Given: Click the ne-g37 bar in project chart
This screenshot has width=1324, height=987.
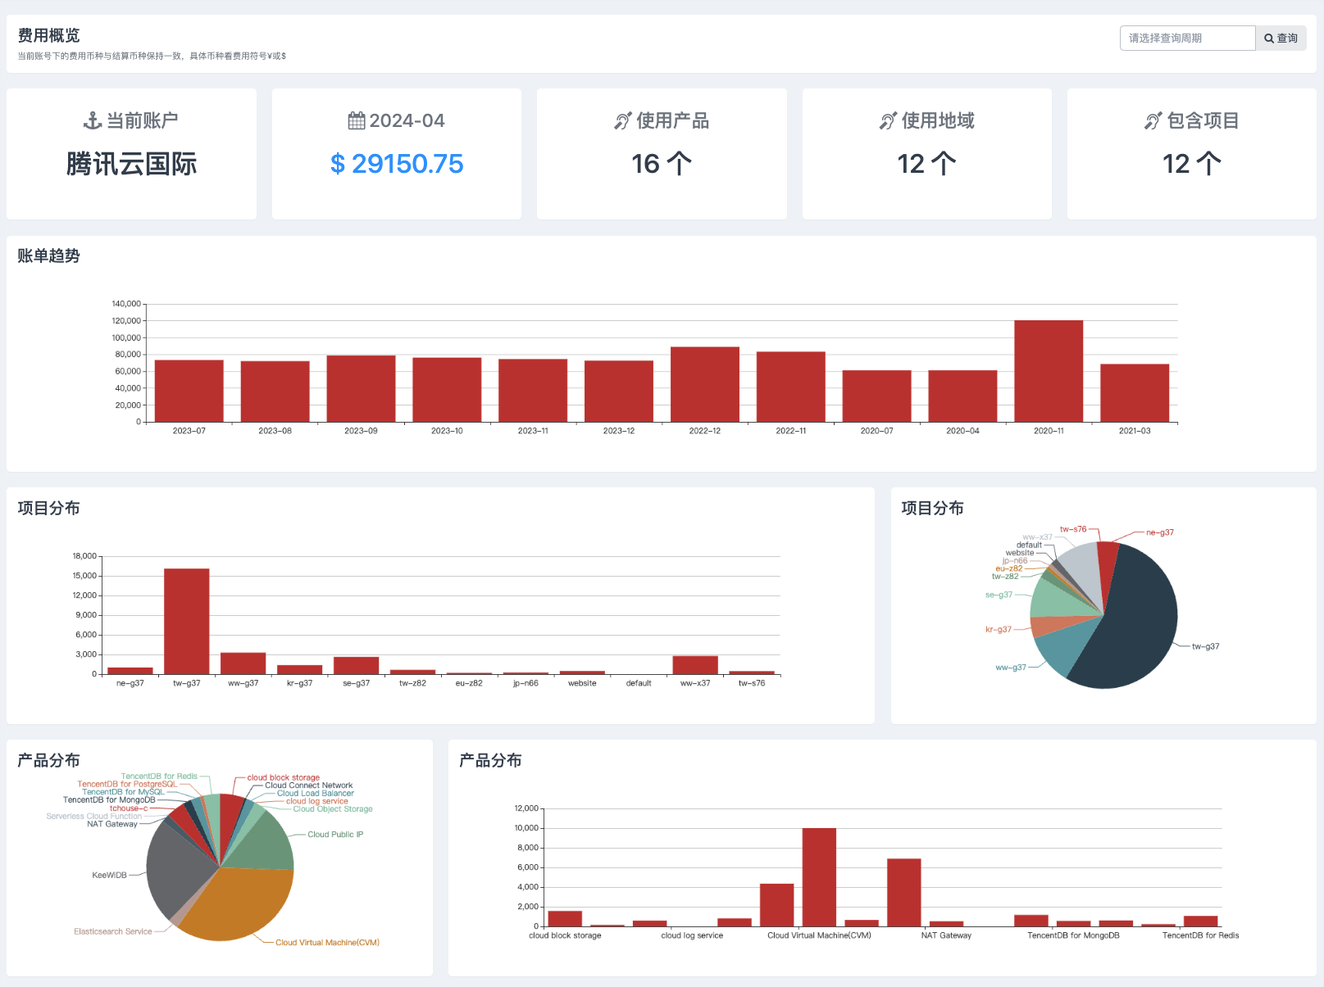Looking at the screenshot, I should [130, 671].
